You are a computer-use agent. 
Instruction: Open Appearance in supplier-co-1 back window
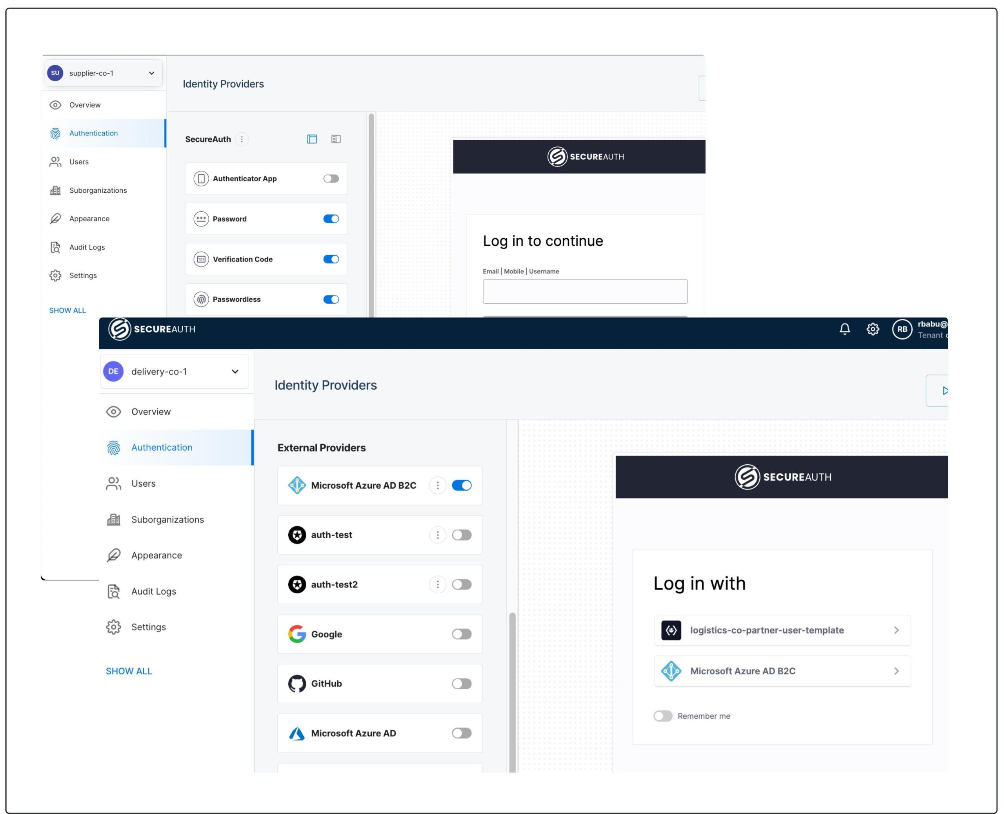[104, 219]
